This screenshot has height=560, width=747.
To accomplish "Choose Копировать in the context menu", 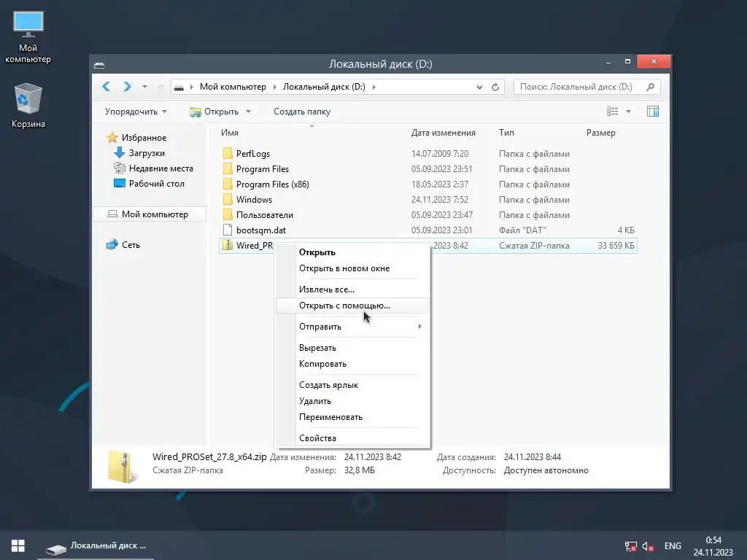I will point(352,364).
